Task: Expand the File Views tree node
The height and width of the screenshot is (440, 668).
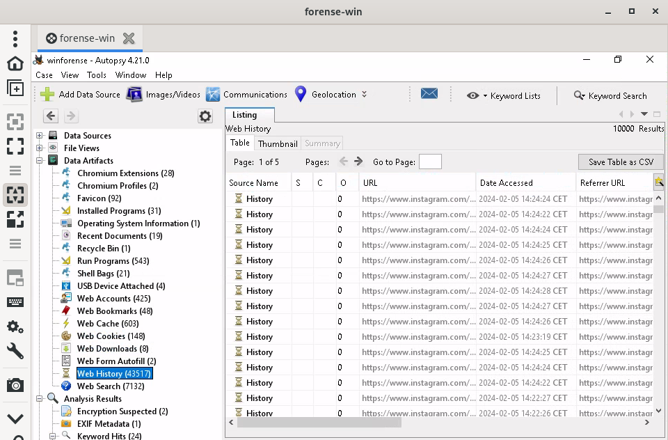Action: pos(40,148)
